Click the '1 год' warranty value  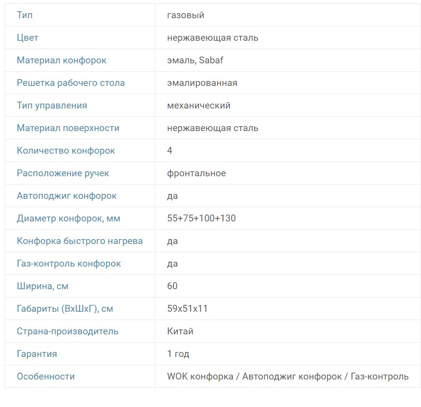pyautogui.click(x=178, y=354)
